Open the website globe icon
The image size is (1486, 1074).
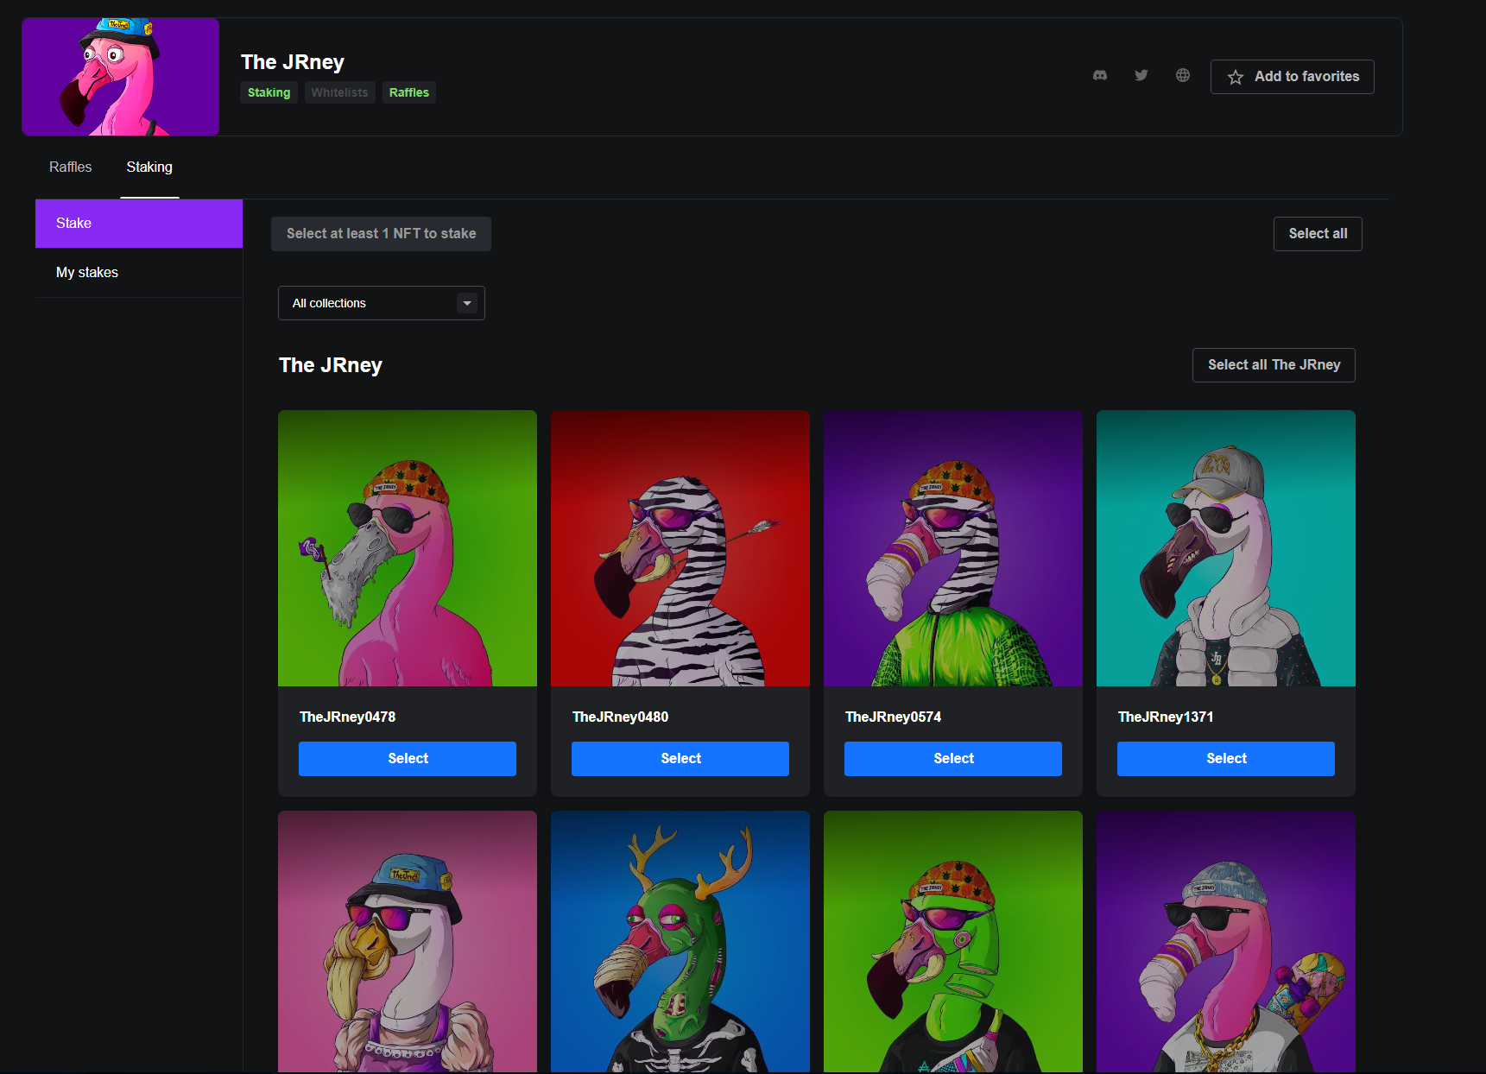[1182, 76]
